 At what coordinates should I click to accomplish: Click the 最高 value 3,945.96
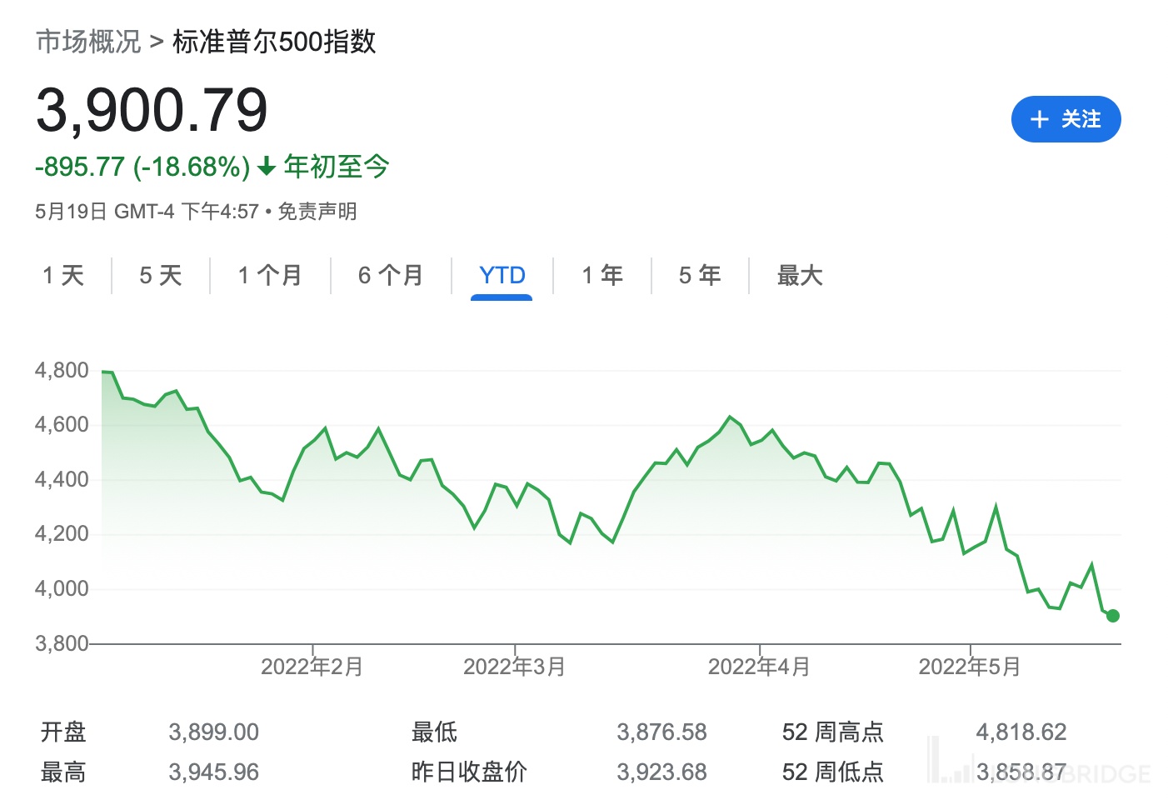[x=214, y=772]
